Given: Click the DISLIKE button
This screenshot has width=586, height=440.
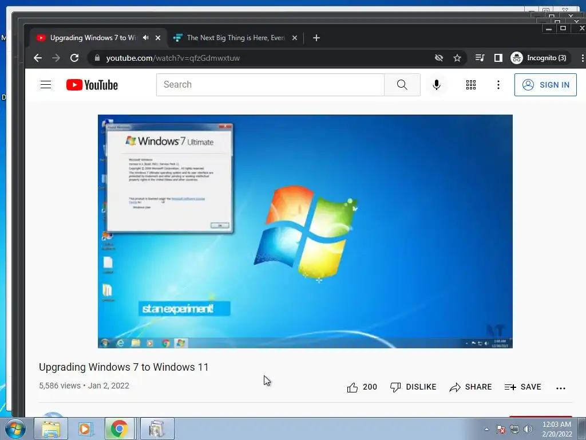Looking at the screenshot, I should pyautogui.click(x=413, y=387).
